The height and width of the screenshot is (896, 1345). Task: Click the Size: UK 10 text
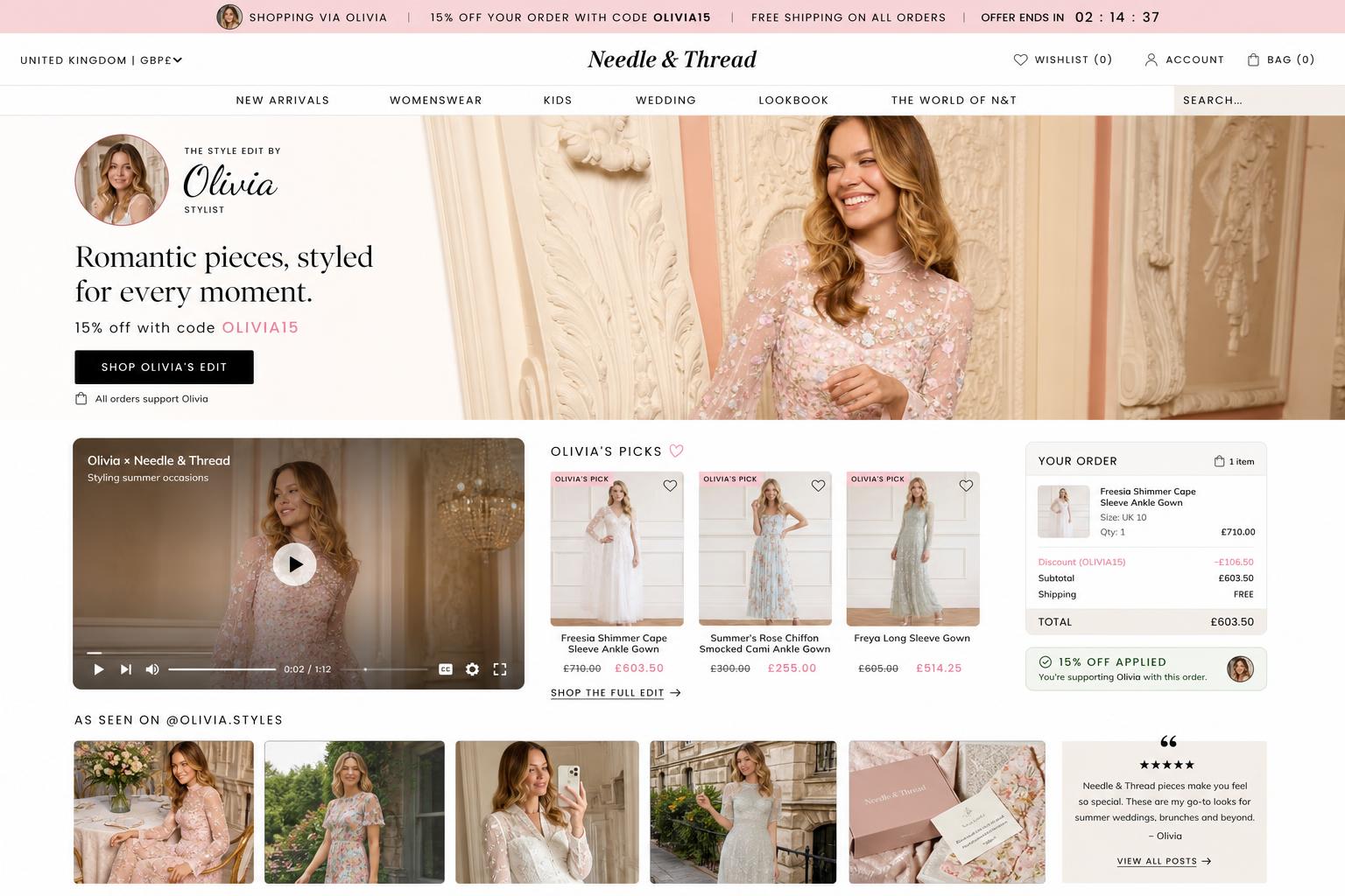(x=1123, y=517)
